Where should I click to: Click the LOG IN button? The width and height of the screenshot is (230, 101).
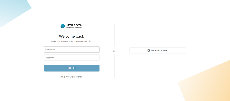coord(72,68)
